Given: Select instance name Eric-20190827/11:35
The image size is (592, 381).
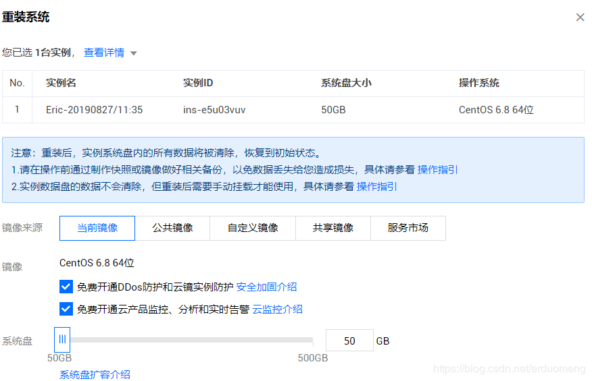Looking at the screenshot, I should click(x=95, y=110).
